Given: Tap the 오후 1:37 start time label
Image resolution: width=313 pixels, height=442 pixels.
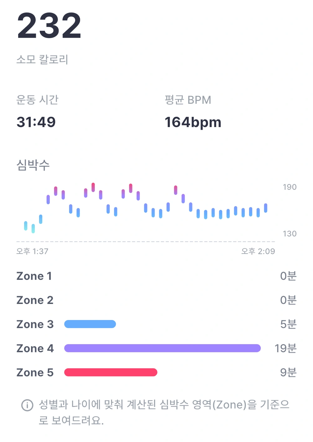Looking at the screenshot, I should 32,251.
